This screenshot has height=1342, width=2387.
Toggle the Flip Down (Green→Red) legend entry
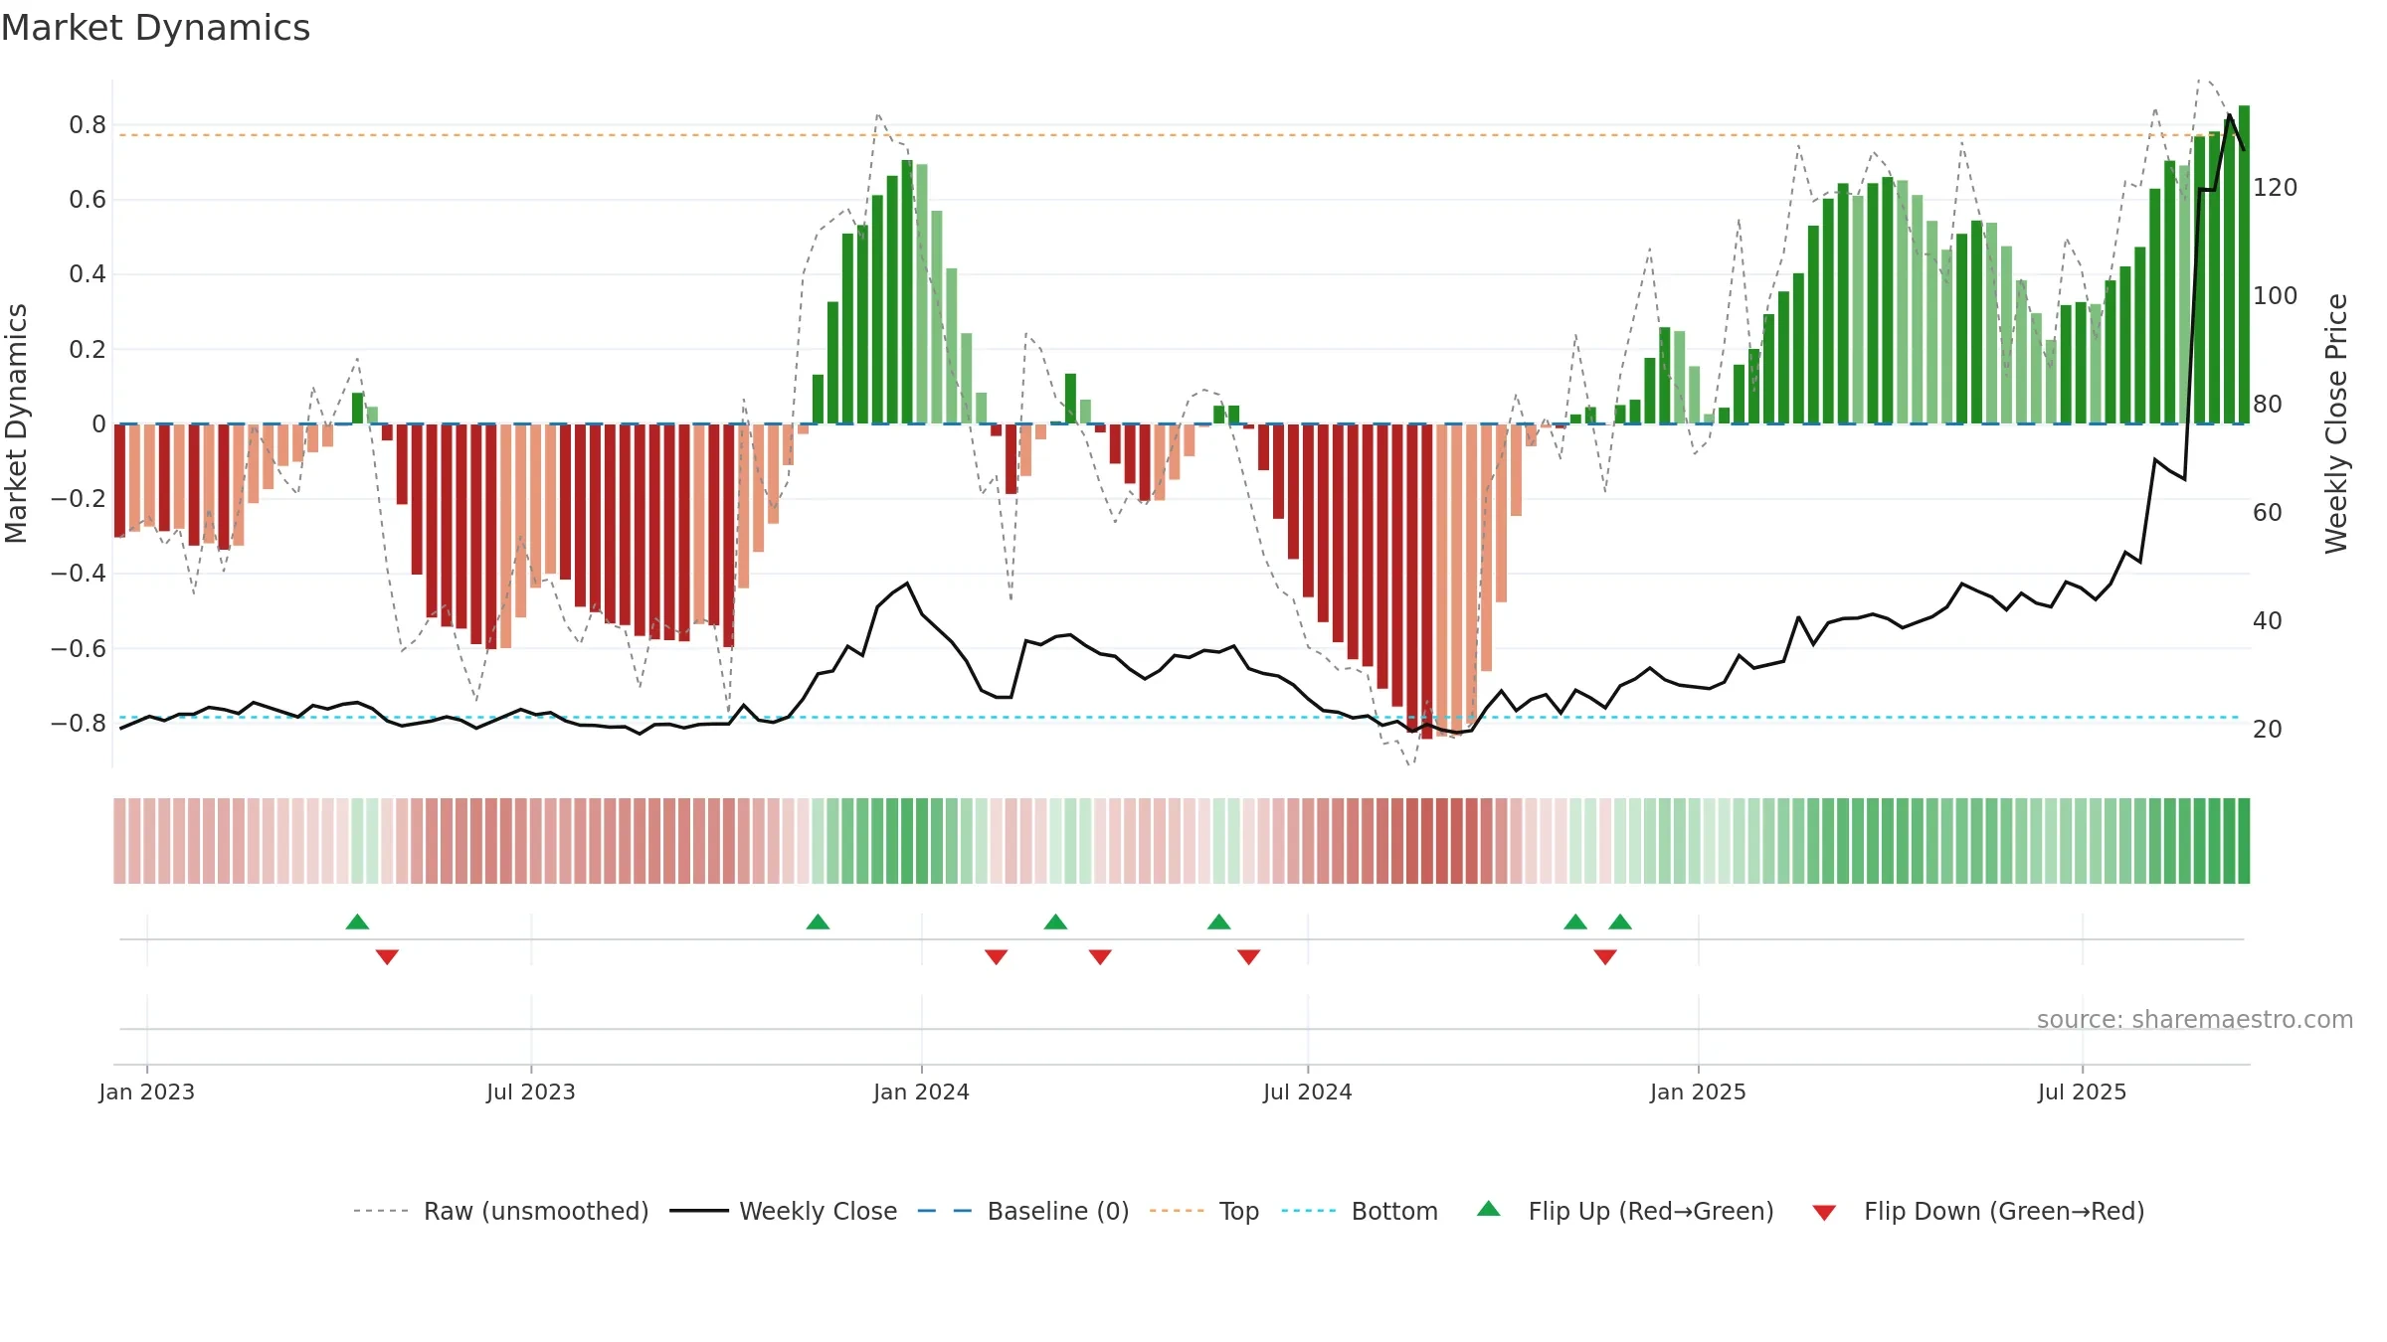click(x=1977, y=1211)
